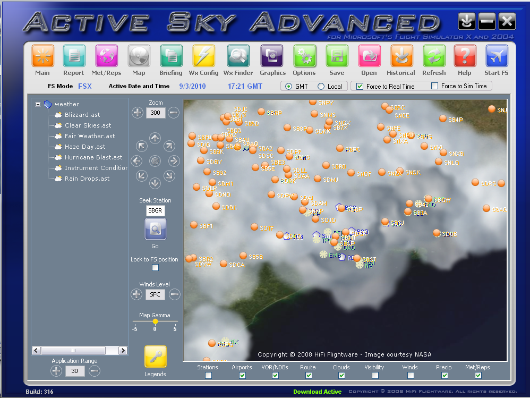530x398 pixels.
Task: Open the Graphics settings icon
Action: [272, 56]
